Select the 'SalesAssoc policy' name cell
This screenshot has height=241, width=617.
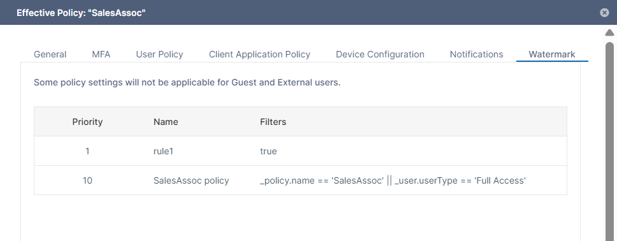coord(191,181)
